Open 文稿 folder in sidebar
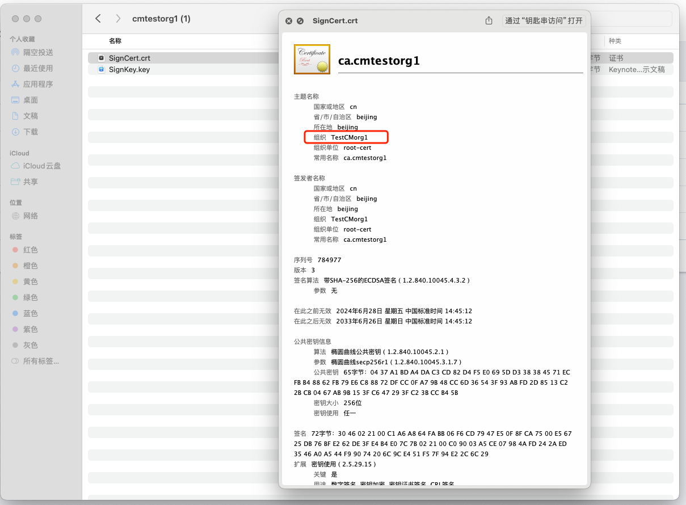 [x=31, y=116]
